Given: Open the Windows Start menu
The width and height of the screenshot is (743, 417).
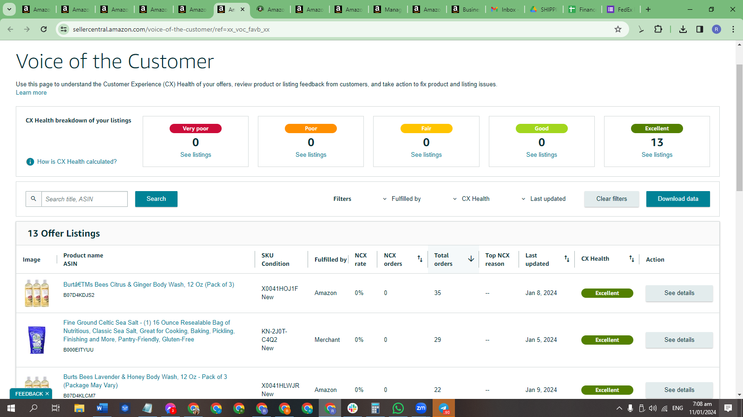Looking at the screenshot, I should coord(11,408).
